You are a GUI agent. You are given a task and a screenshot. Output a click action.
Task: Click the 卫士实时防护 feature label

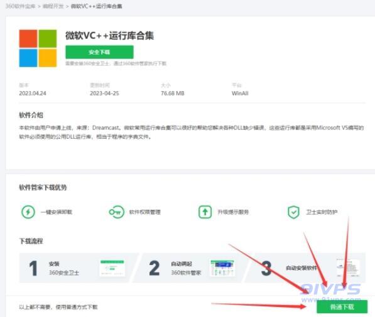point(322,212)
